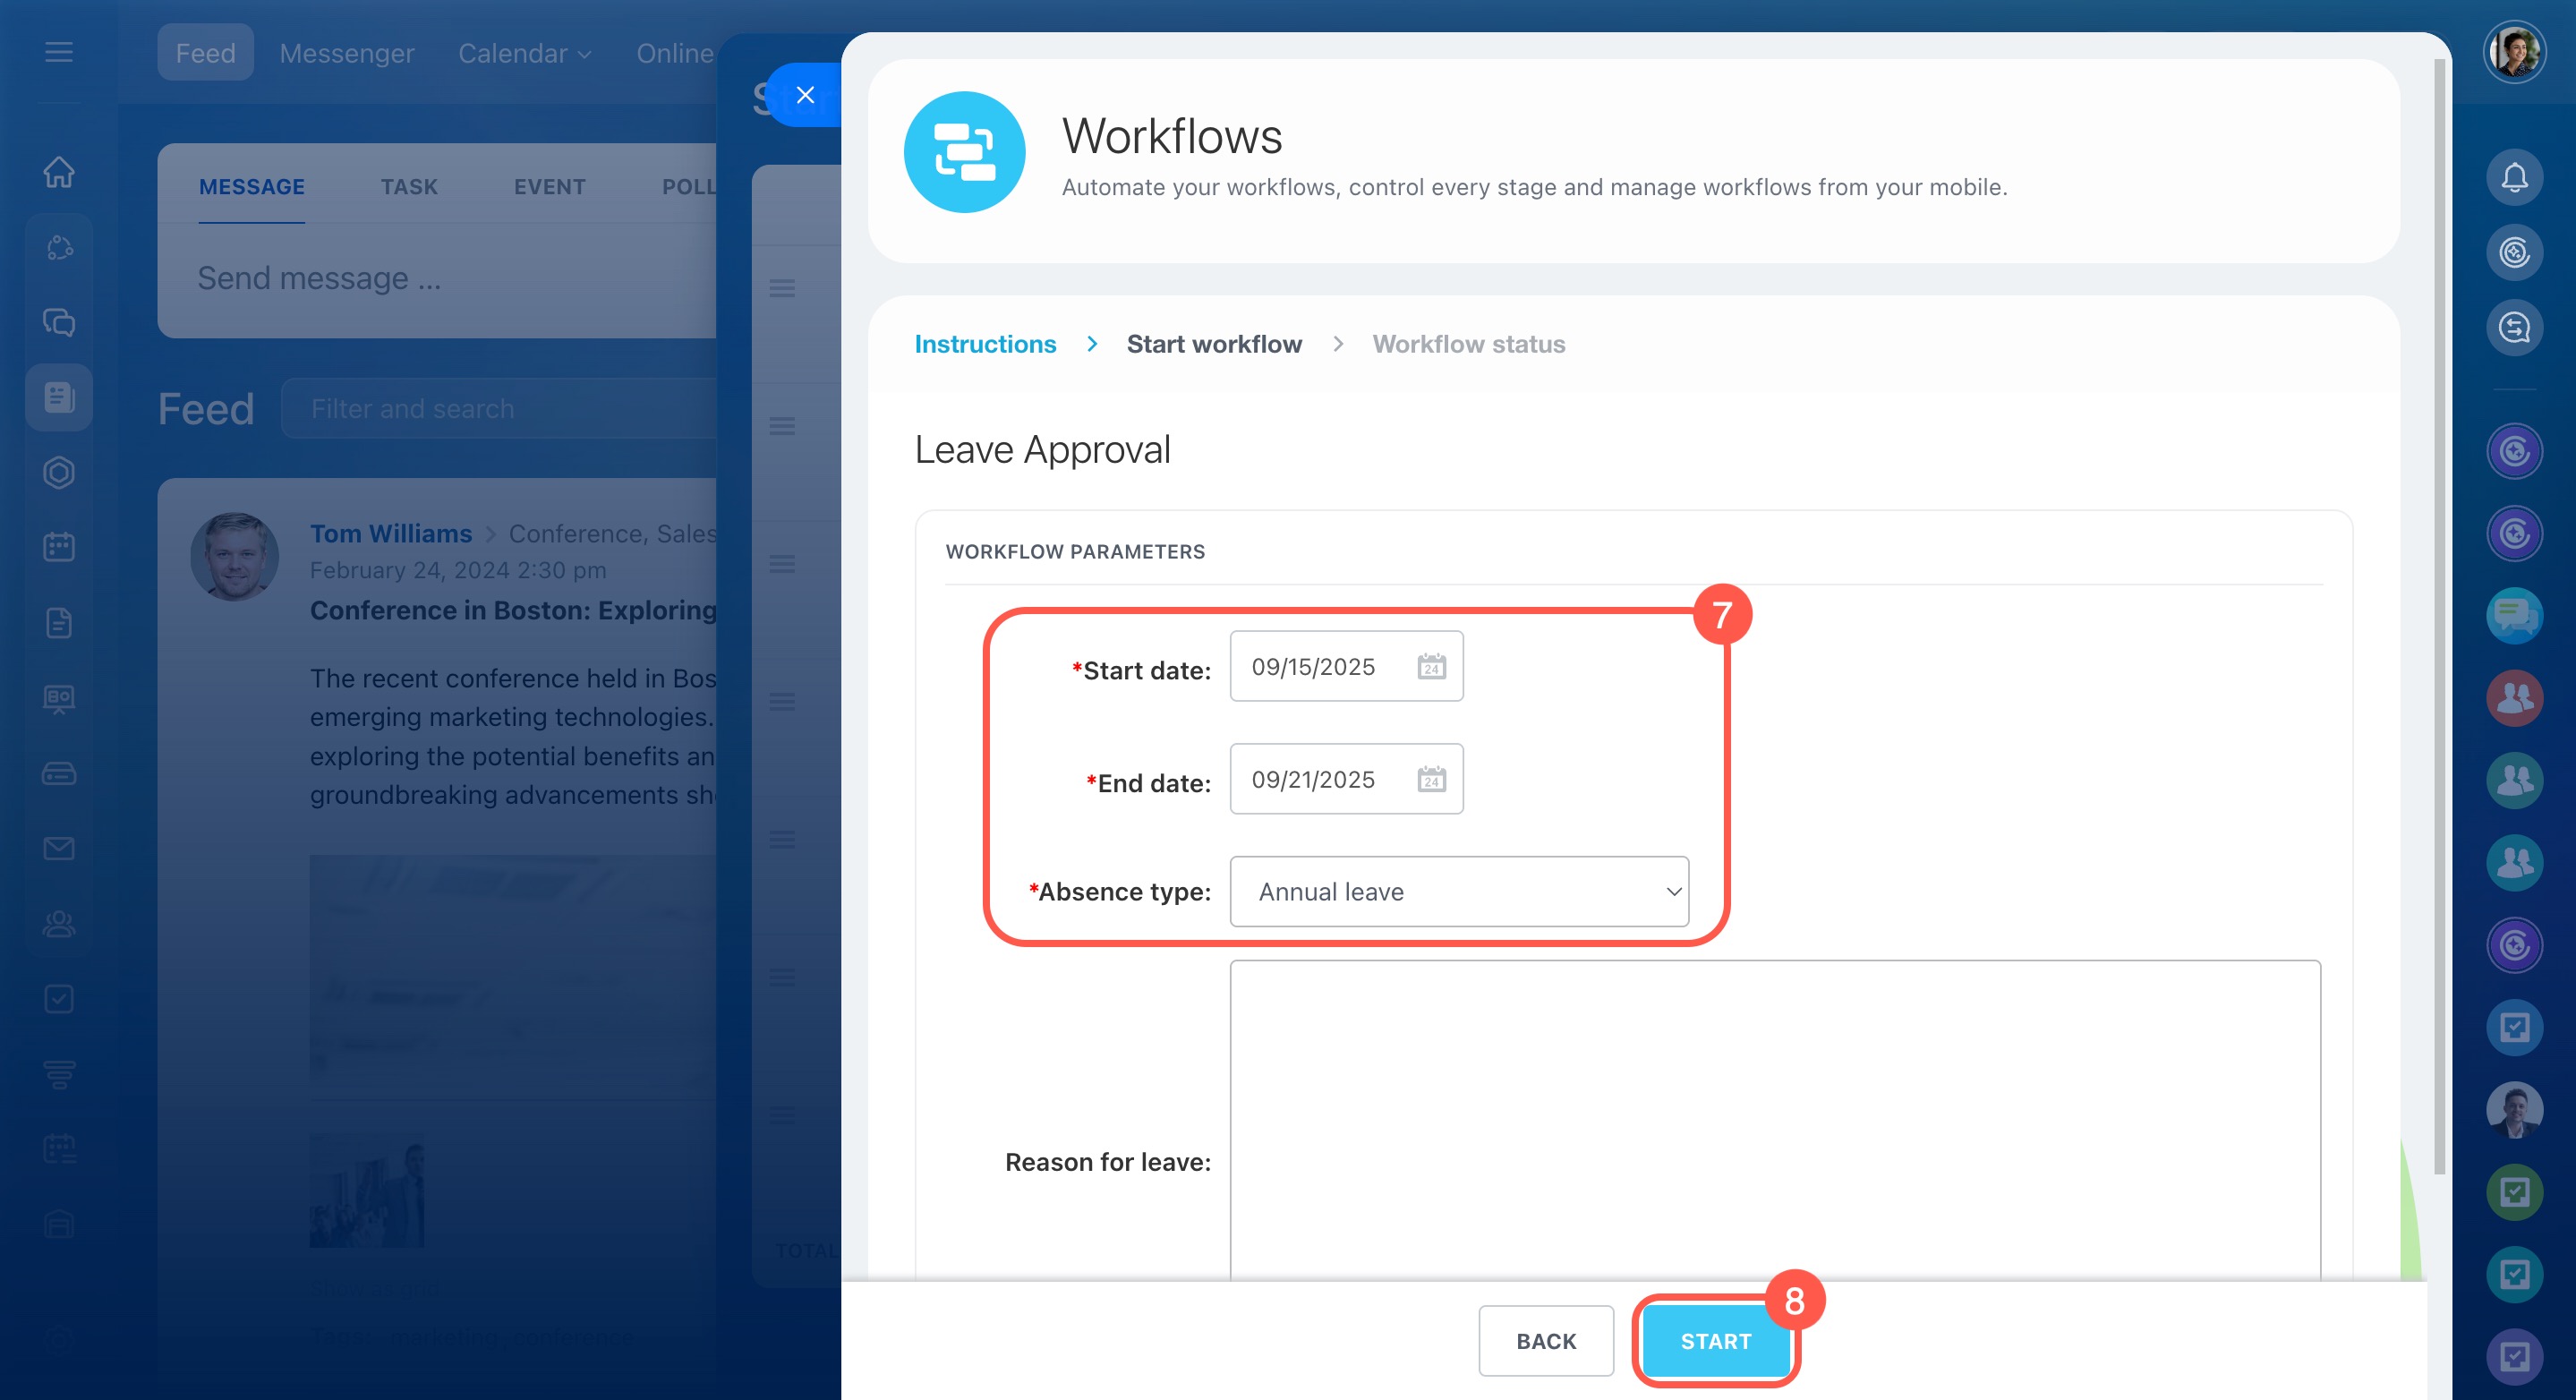Screen dimensions: 2576x1400
Task: Click the Workflows logo icon
Action: [x=964, y=152]
